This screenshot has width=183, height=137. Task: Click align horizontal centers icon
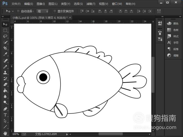click(106, 11)
